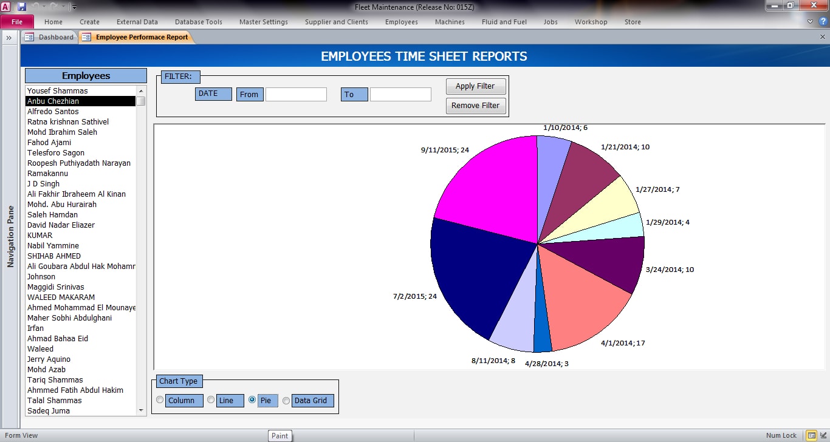Select Nabil Yammine in employee list
The image size is (830, 442).
81,246
